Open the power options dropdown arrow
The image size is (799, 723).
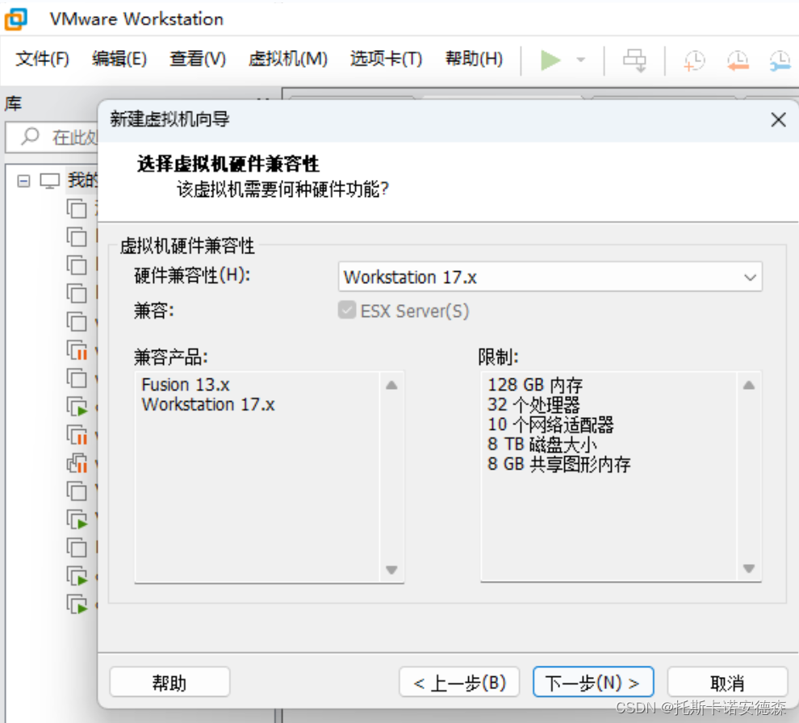tap(580, 61)
